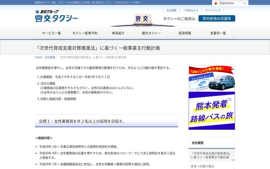
Task: Open the タクシー配車予約 menu
Action: (85, 33)
